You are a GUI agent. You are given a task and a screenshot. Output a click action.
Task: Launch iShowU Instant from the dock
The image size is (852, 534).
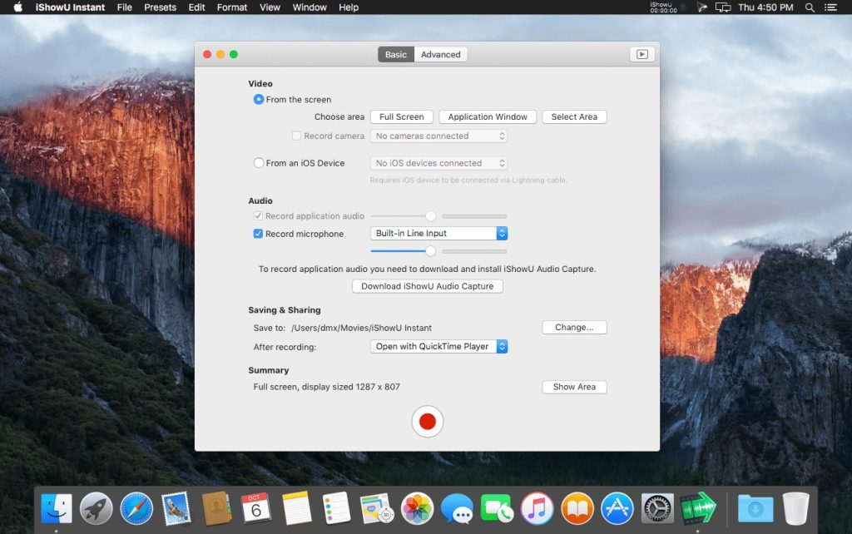(697, 507)
